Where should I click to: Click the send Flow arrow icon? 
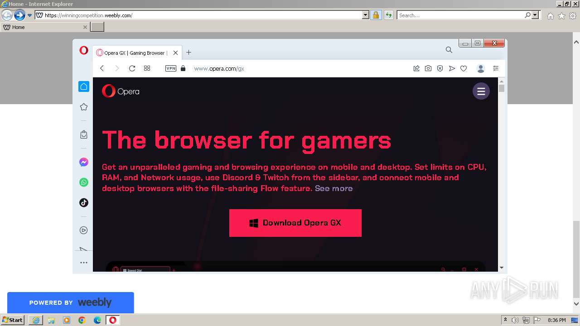452,68
